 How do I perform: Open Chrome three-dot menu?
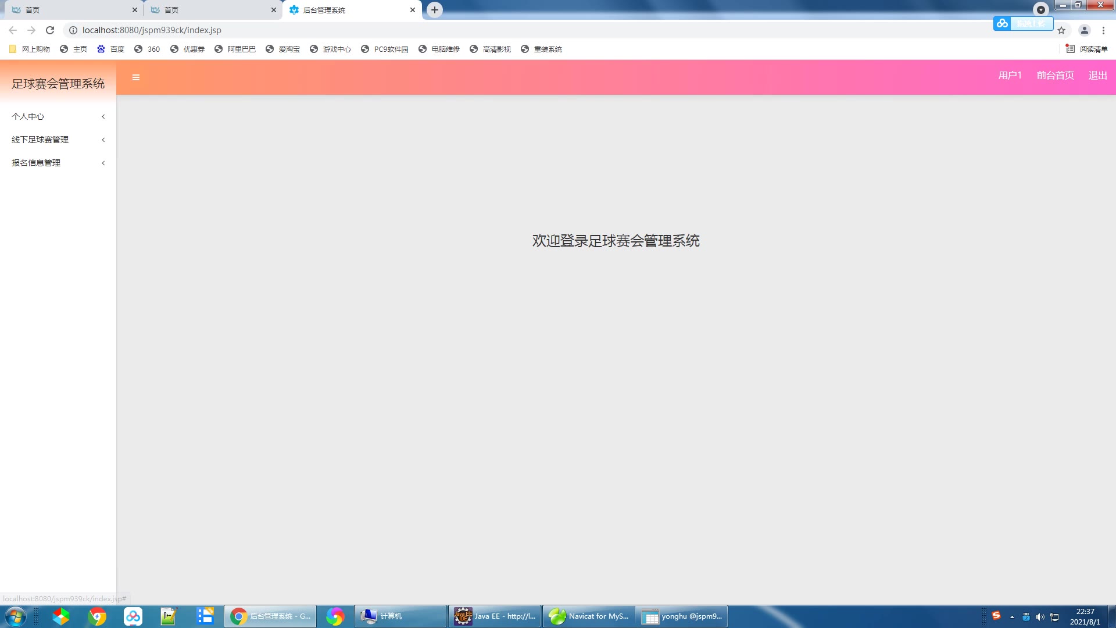[x=1103, y=30]
